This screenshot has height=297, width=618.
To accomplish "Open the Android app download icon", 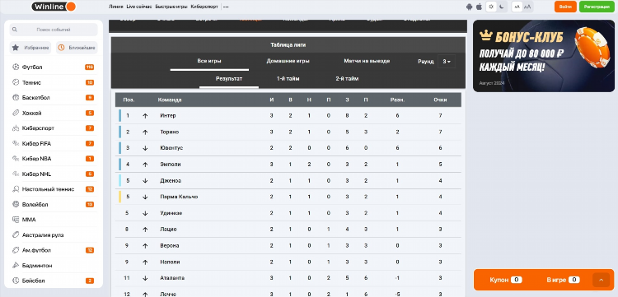I will pos(469,7).
